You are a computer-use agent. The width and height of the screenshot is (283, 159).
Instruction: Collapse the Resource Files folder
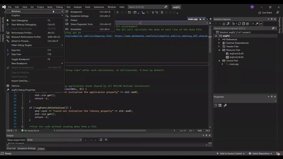pyautogui.click(x=219, y=50)
